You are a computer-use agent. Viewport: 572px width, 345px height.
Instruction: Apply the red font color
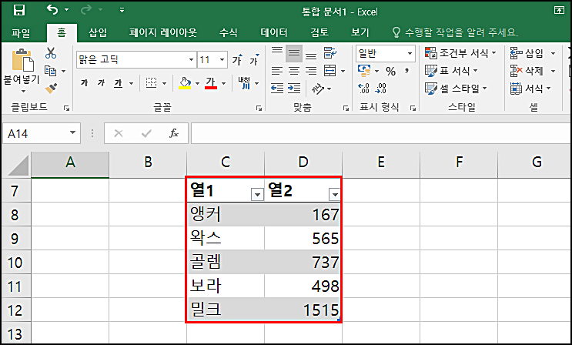(211, 83)
